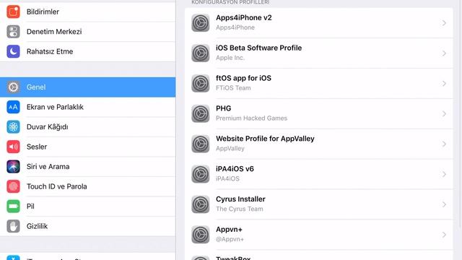462x260 pixels.
Task: Tap the Duvar Kâğıdı flower icon
Action: (13, 127)
